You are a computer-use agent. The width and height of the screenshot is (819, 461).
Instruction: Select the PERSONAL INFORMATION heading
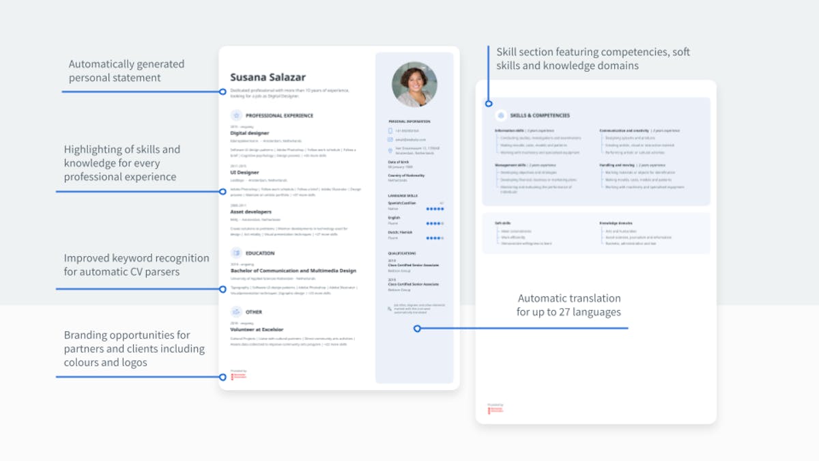409,121
